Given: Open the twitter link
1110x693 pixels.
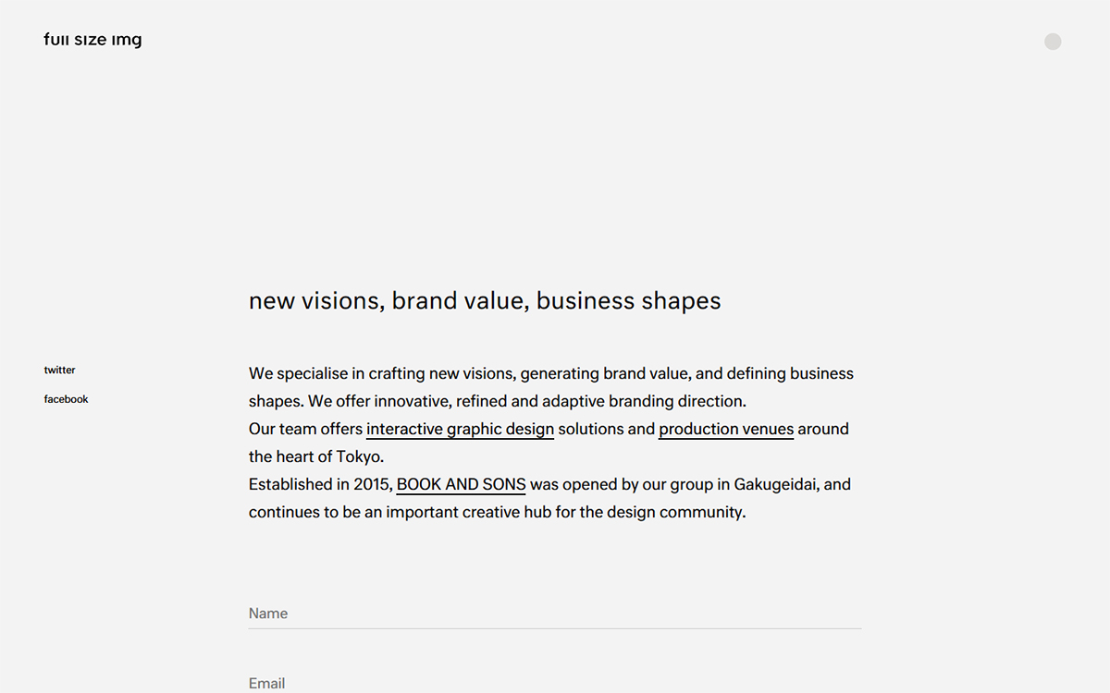Looking at the screenshot, I should pos(60,371).
